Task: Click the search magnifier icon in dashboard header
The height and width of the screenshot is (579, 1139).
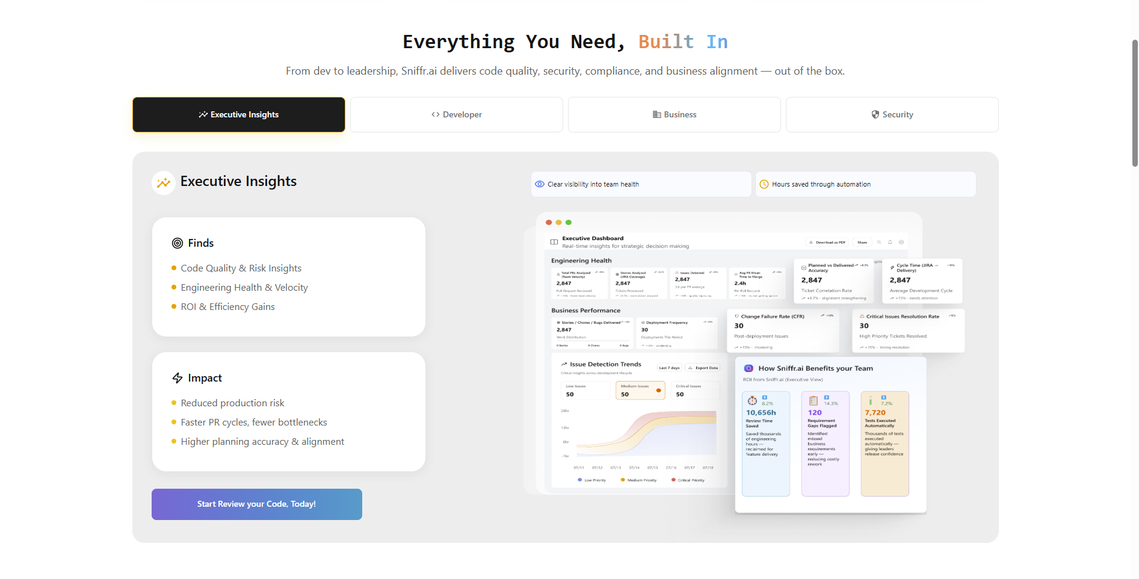Action: pyautogui.click(x=879, y=242)
